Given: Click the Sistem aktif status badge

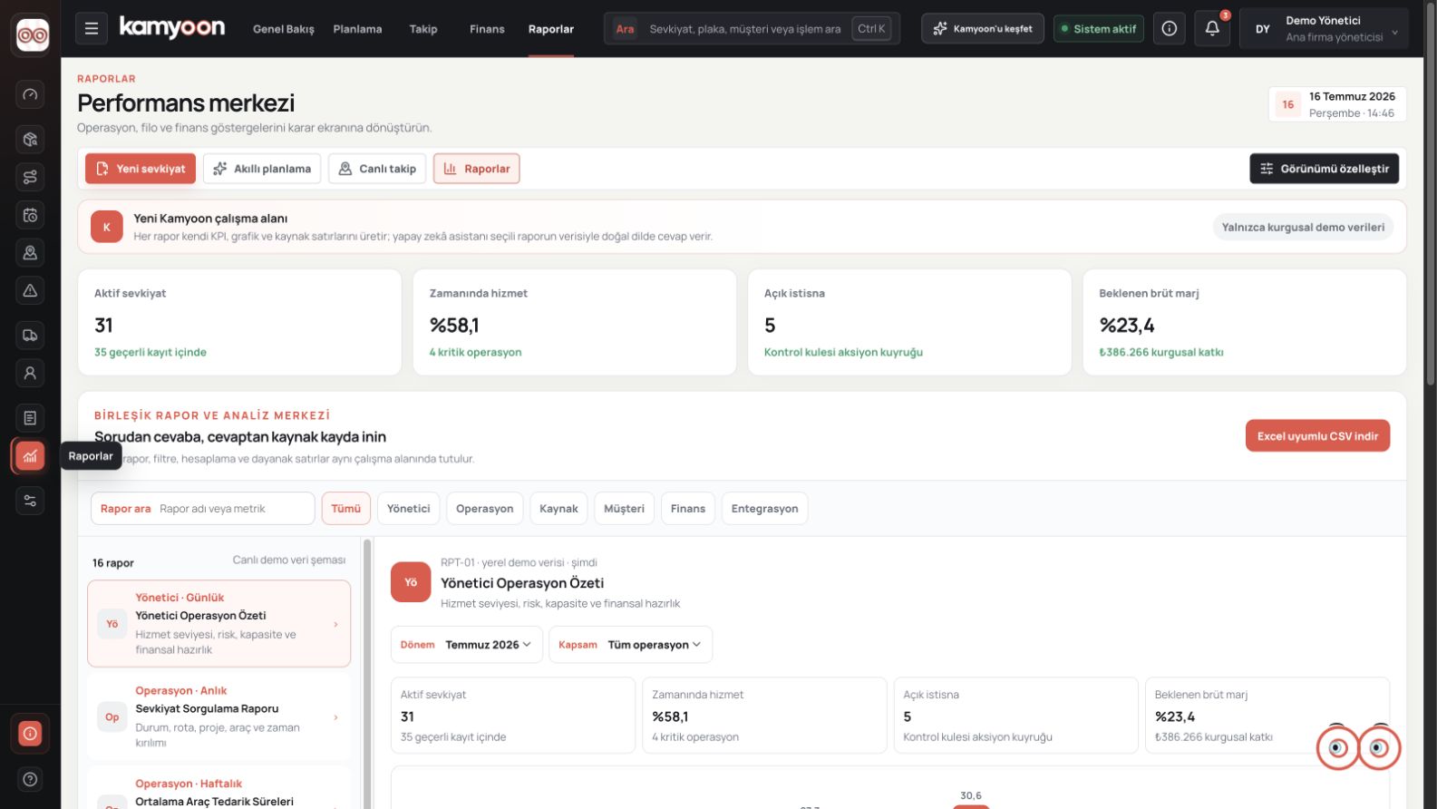Looking at the screenshot, I should coord(1098,29).
